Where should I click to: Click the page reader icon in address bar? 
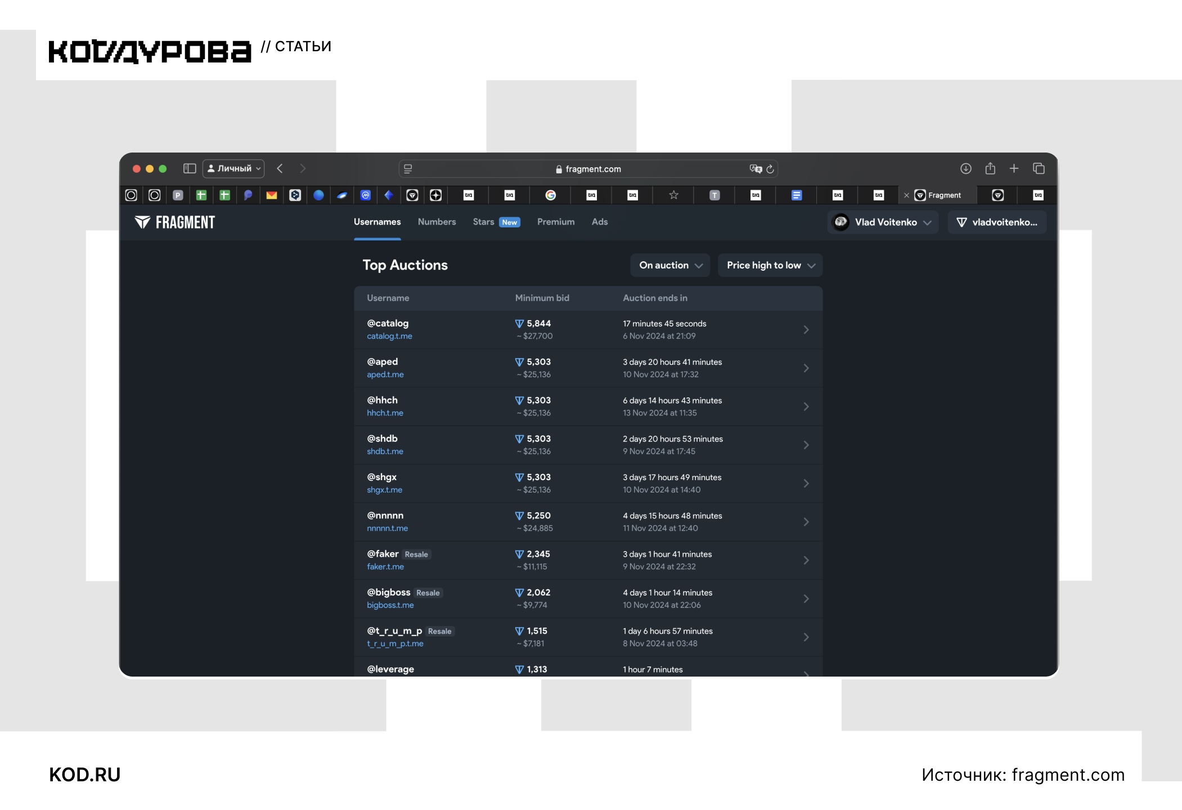tap(408, 168)
